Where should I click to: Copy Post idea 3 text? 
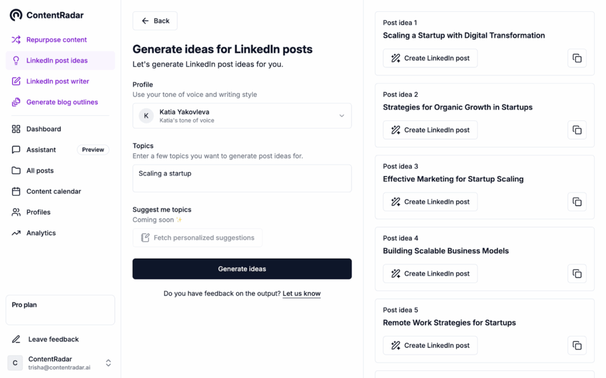[577, 201]
